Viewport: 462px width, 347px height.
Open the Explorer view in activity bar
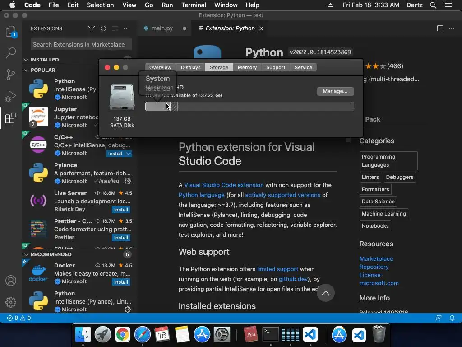(x=11, y=31)
